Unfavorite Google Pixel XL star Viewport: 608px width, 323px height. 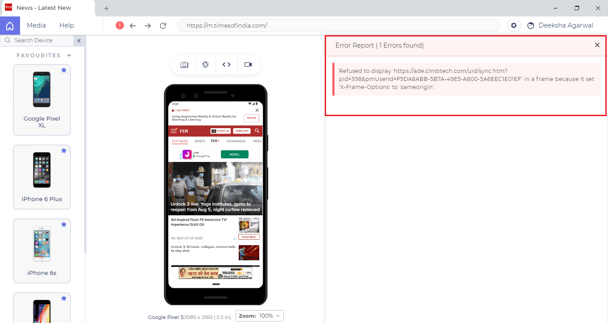[64, 70]
